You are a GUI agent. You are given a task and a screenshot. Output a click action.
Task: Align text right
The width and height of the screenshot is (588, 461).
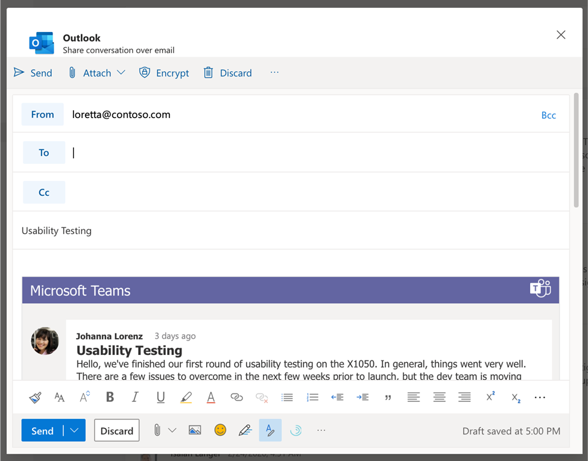click(464, 397)
